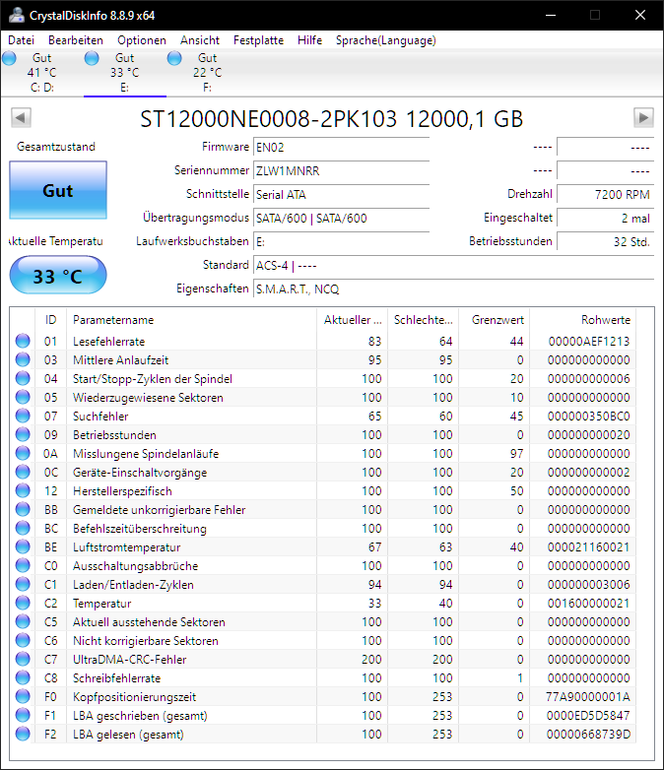Open the Sprache(Language) menu
Viewport: 664px width, 770px height.
coord(386,40)
